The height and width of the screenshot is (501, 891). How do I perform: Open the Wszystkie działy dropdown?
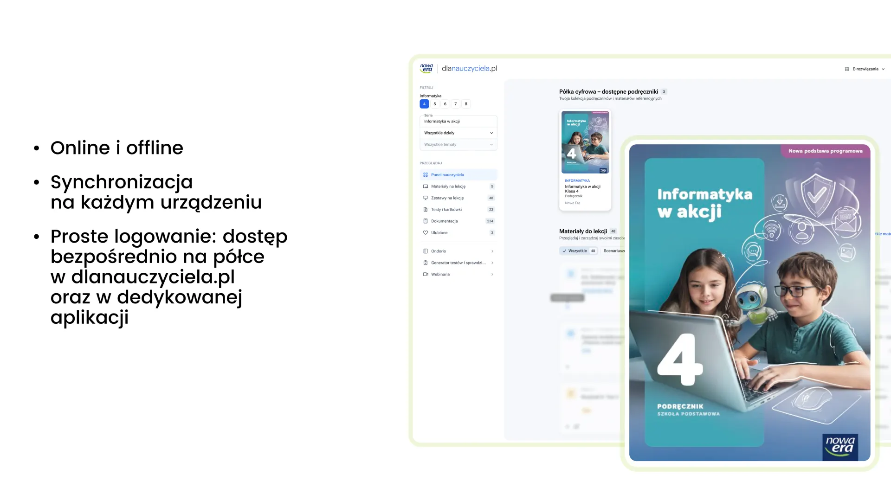click(x=458, y=133)
